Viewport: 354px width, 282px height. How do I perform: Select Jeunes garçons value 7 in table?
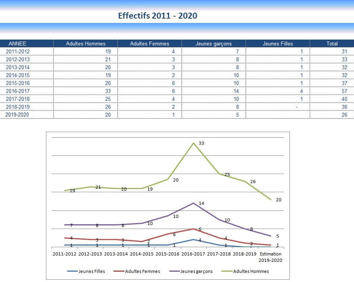238,51
